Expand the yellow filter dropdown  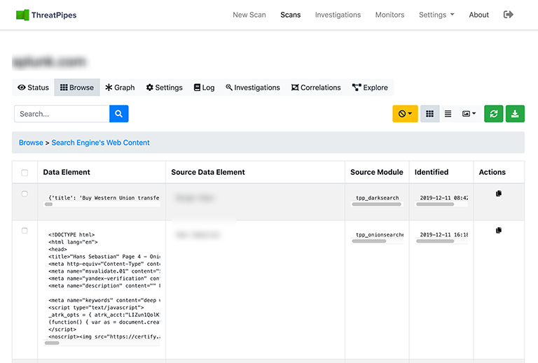pos(405,114)
